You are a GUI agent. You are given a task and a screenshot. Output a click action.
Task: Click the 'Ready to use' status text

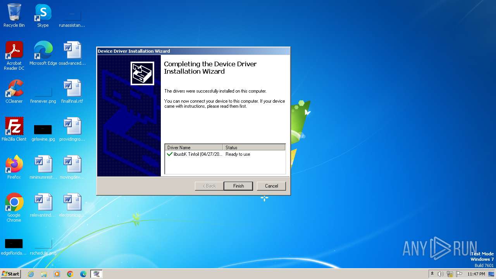tap(238, 154)
